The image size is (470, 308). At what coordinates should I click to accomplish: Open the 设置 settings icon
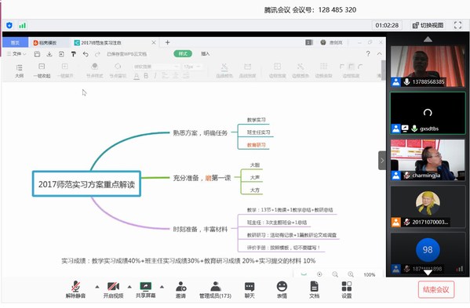[x=347, y=289]
